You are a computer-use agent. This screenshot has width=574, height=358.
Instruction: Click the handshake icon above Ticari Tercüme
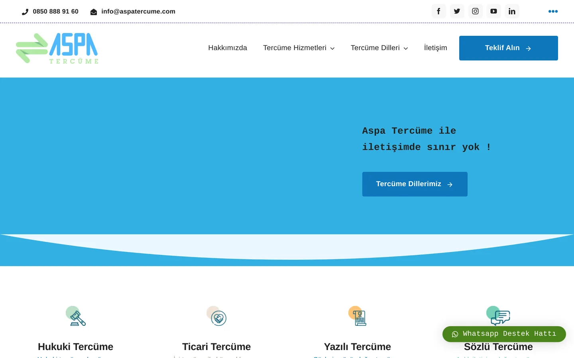(x=216, y=316)
